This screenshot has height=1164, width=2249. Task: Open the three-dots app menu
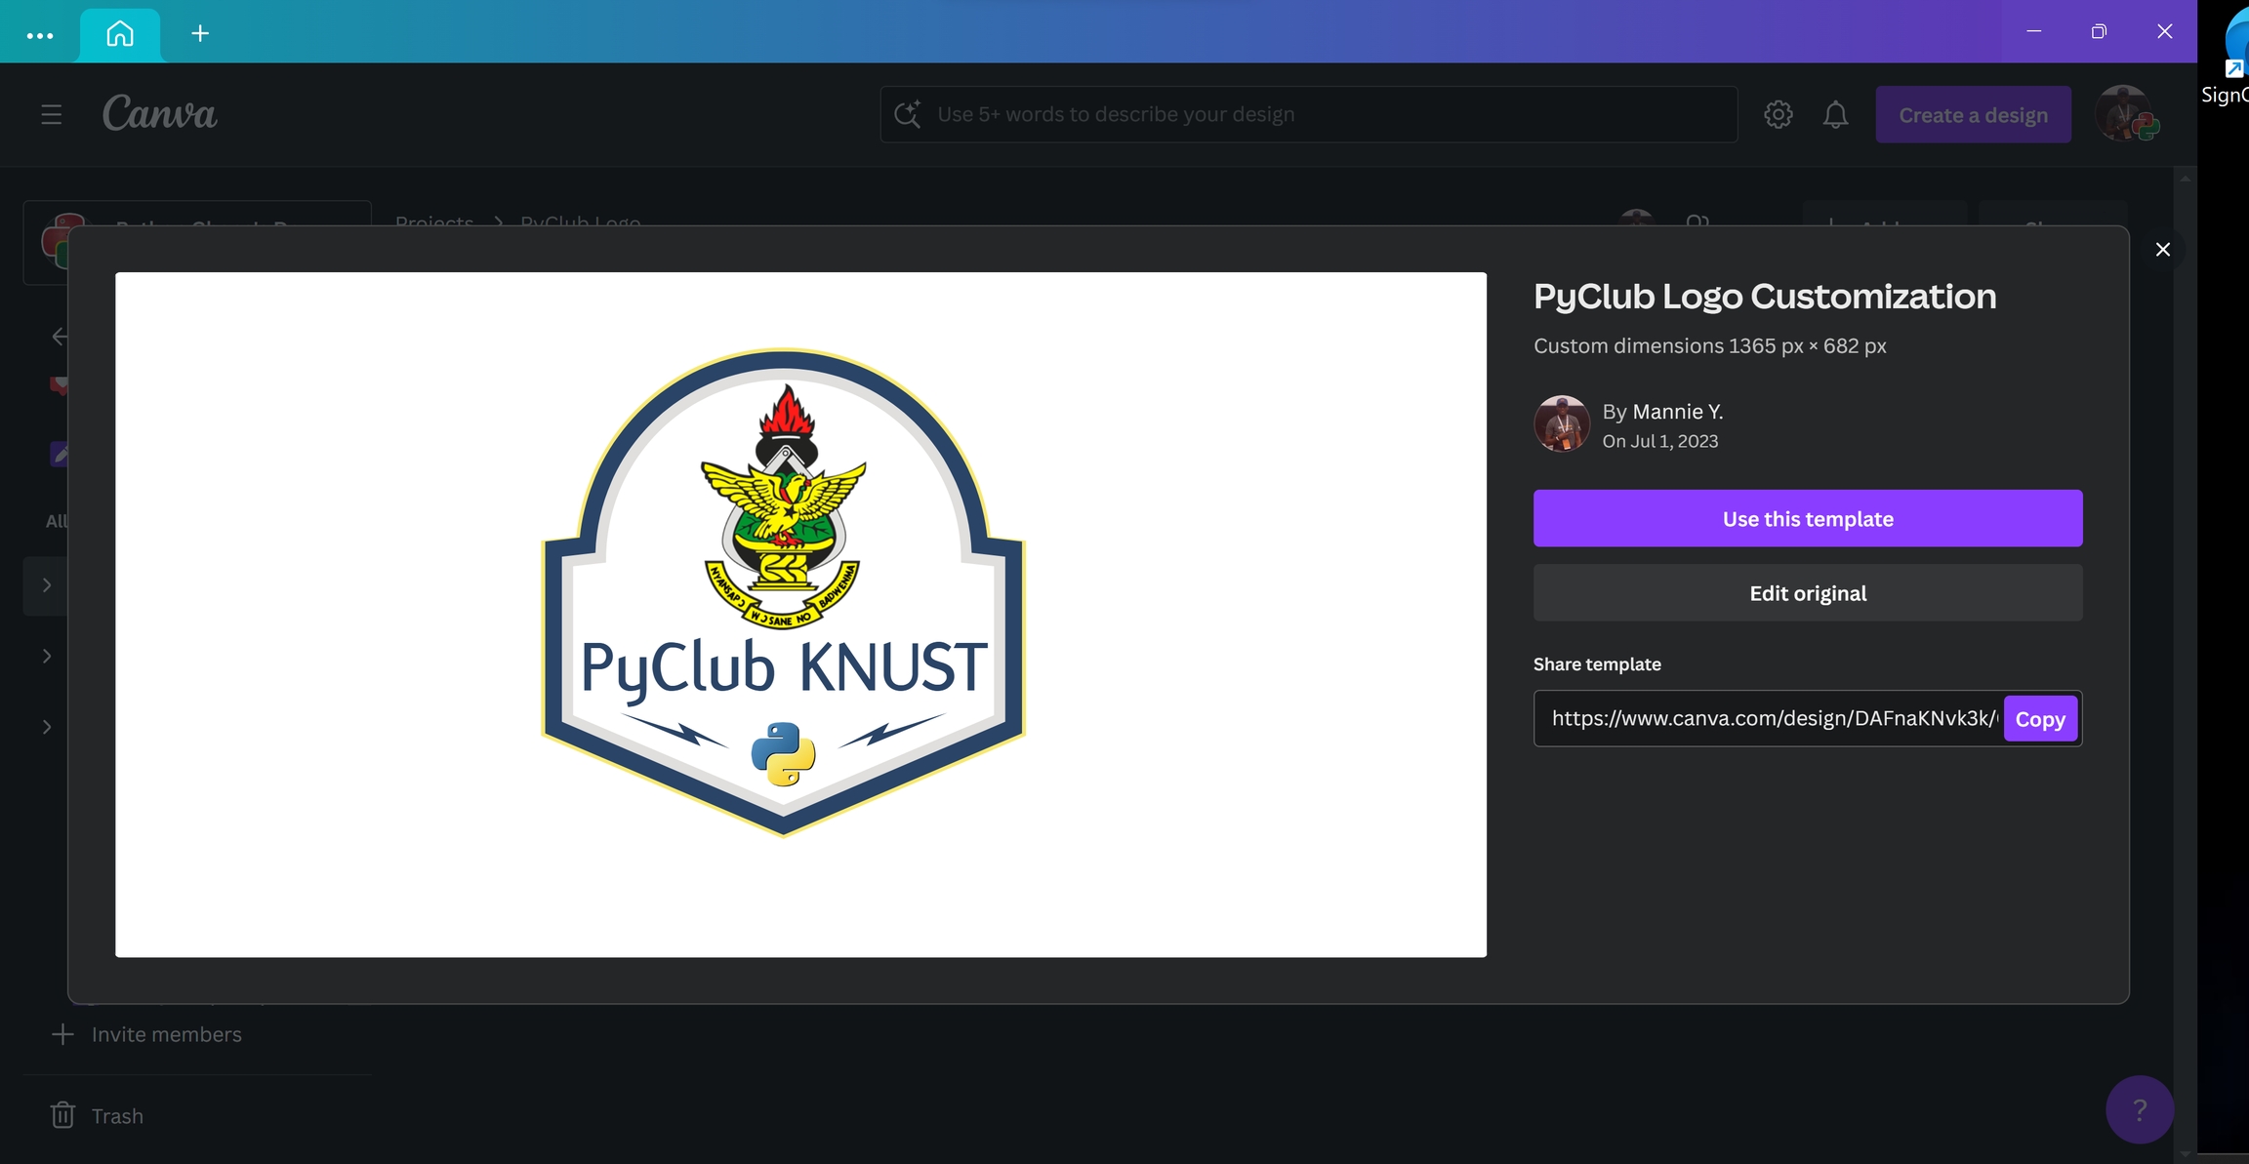(40, 35)
